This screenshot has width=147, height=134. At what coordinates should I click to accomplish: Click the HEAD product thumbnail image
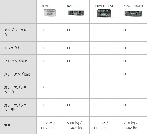[50, 13]
